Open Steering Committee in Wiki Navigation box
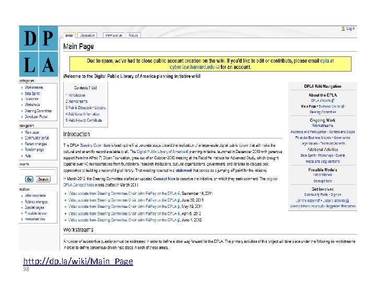 point(323,112)
